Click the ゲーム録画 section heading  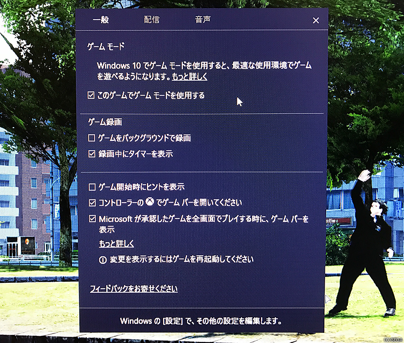(105, 122)
